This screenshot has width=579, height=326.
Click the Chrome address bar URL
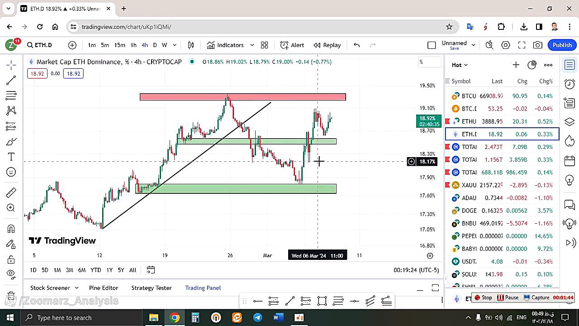(126, 27)
